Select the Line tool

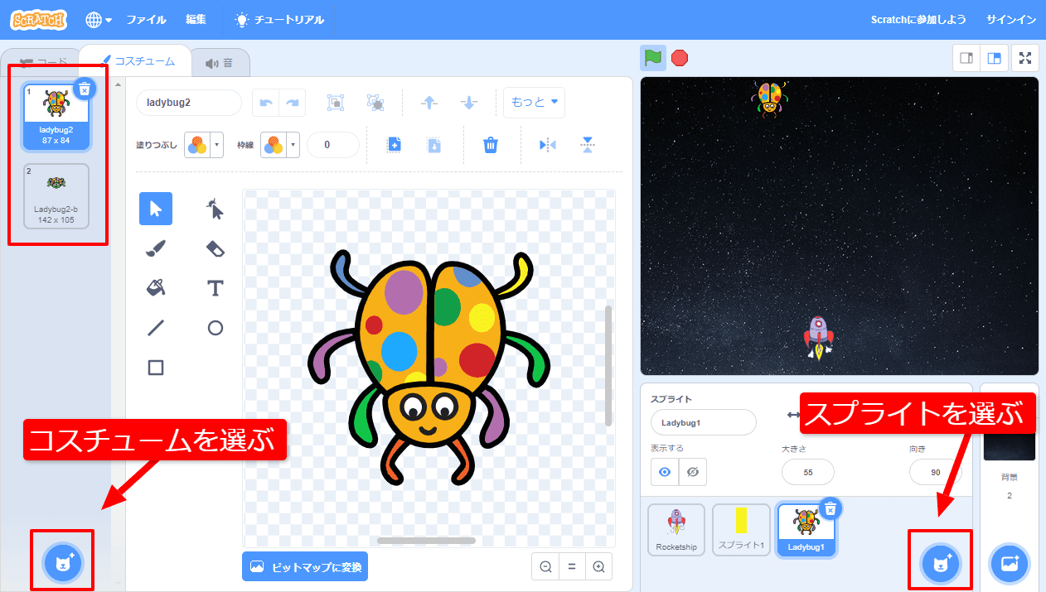155,328
